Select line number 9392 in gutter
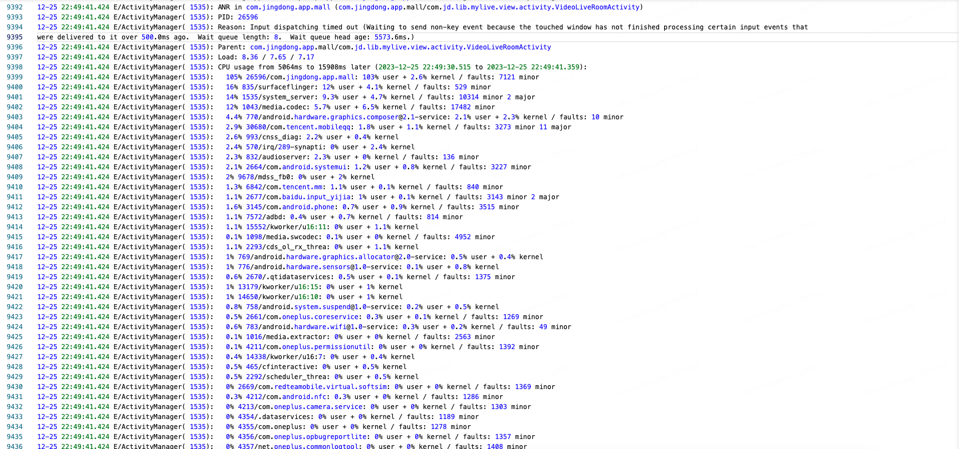 (x=14, y=7)
